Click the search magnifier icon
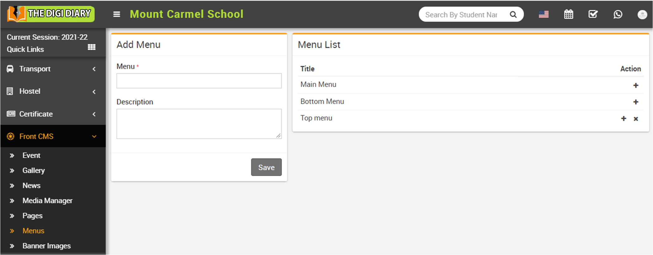 click(x=513, y=15)
